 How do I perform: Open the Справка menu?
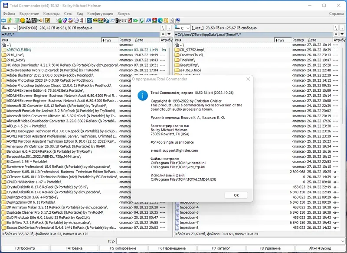click(336, 13)
